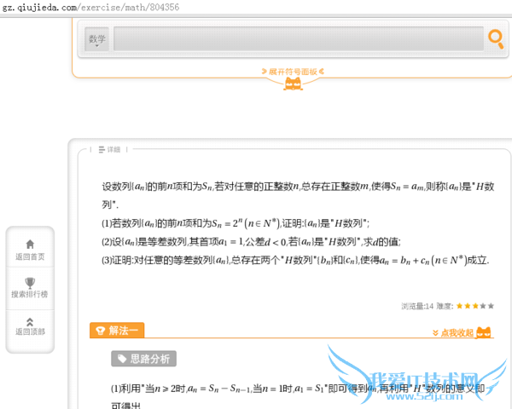Click the analysis line starting (1)利用
The image size is (512, 409).
click(298, 389)
